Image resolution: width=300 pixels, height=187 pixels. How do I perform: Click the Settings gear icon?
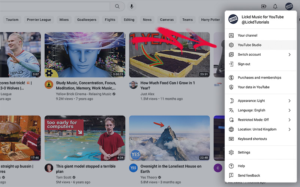click(231, 153)
